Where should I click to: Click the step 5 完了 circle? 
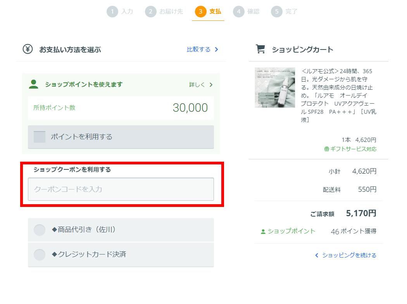[x=276, y=12]
